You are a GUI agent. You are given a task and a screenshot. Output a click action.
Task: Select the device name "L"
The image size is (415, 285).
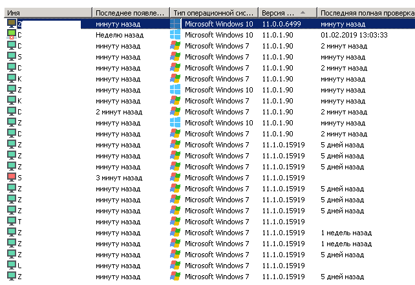(x=19, y=266)
